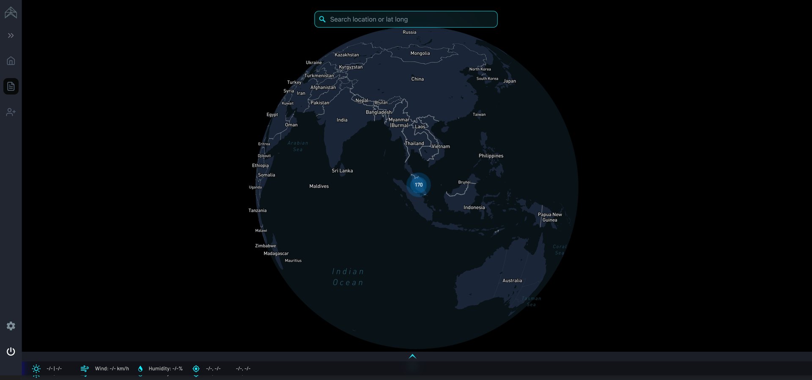This screenshot has height=380, width=812.
Task: Click the search magnifier icon
Action: 322,19
